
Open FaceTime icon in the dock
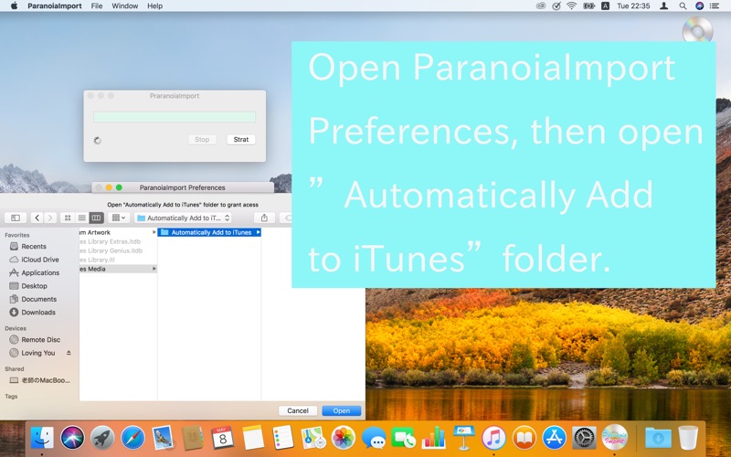click(403, 439)
